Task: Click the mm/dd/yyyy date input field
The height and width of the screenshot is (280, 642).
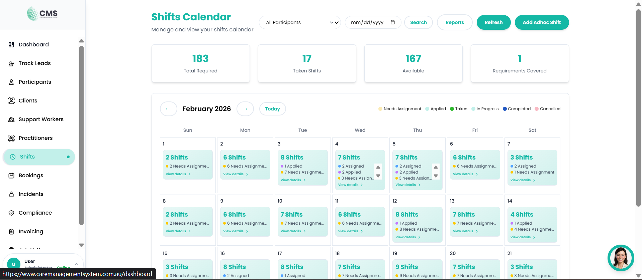Action: tap(367, 22)
